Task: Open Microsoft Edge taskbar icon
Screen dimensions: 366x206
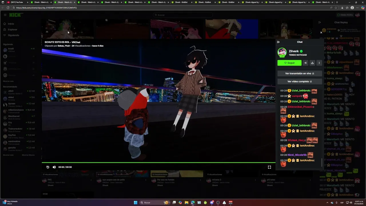Action: coord(193,203)
